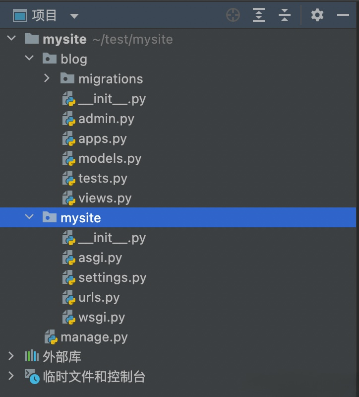Select settings.py in the tree

113,277
